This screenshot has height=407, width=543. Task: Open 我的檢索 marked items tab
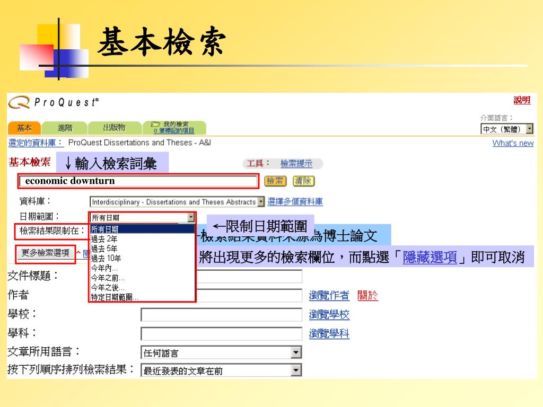click(174, 127)
